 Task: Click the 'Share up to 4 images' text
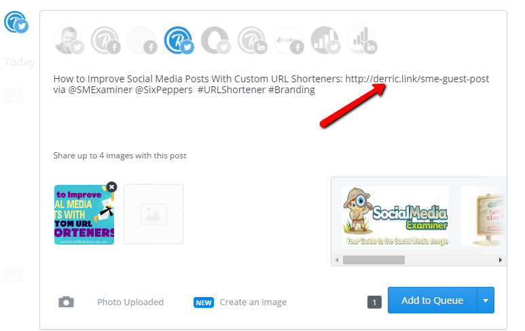click(120, 156)
